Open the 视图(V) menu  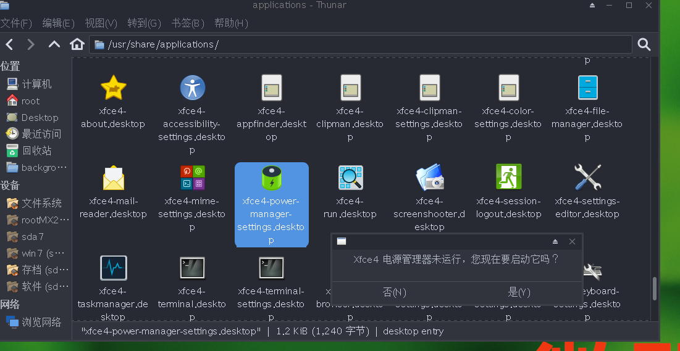[101, 23]
